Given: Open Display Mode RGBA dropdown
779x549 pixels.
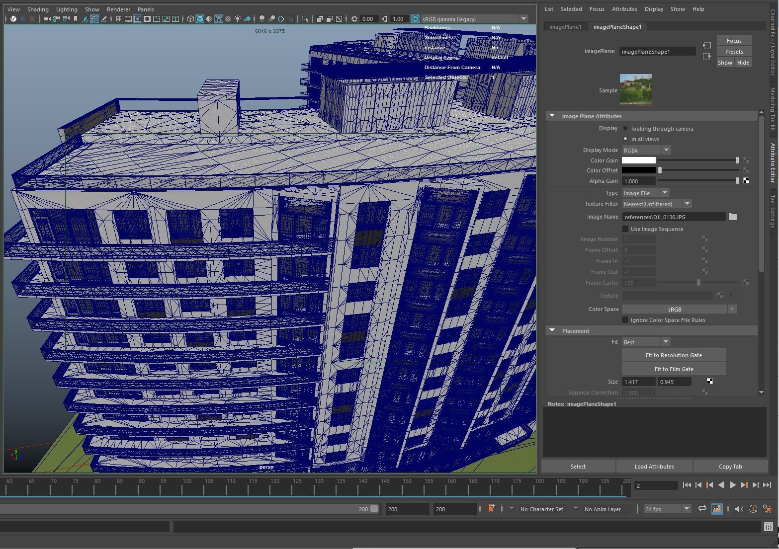Looking at the screenshot, I should click(646, 150).
